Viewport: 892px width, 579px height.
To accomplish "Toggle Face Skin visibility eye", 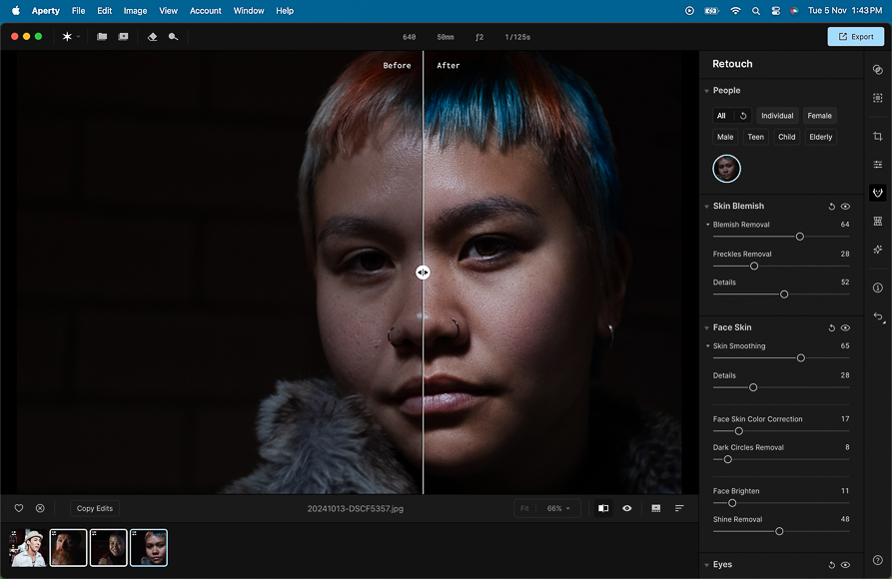I will click(x=845, y=327).
